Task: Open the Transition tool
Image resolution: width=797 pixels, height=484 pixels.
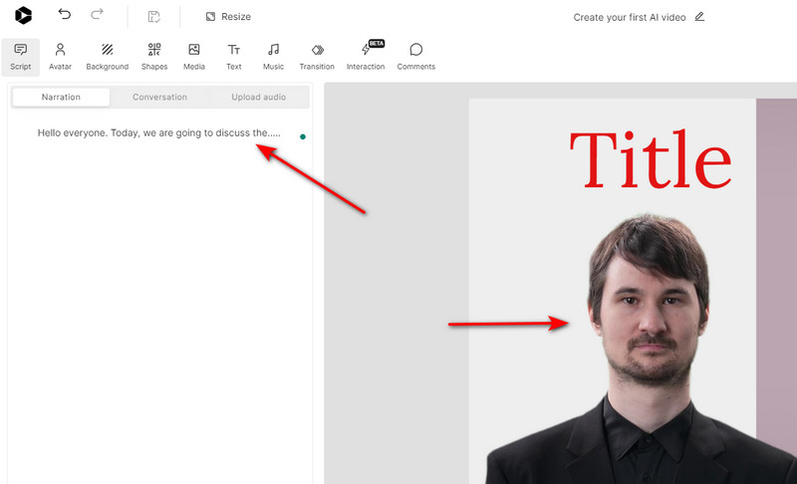Action: click(x=317, y=57)
